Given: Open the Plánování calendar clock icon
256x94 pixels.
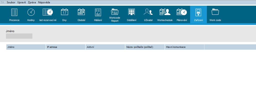Looking at the screenshot, I should coord(182,12).
